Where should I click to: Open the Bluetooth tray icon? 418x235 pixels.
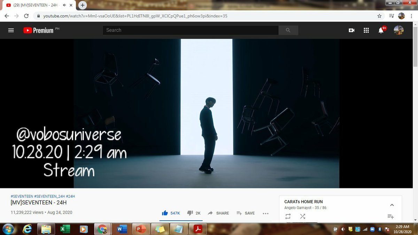pos(380,229)
